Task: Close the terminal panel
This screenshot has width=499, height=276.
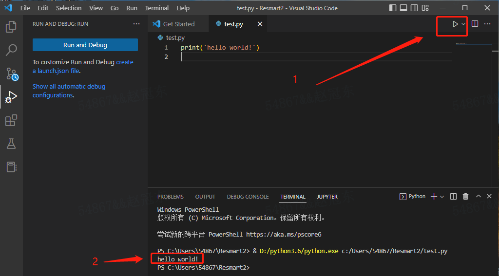Action: pos(489,197)
